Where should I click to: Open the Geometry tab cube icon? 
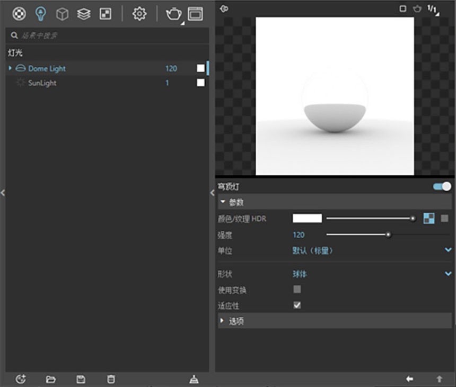62,14
